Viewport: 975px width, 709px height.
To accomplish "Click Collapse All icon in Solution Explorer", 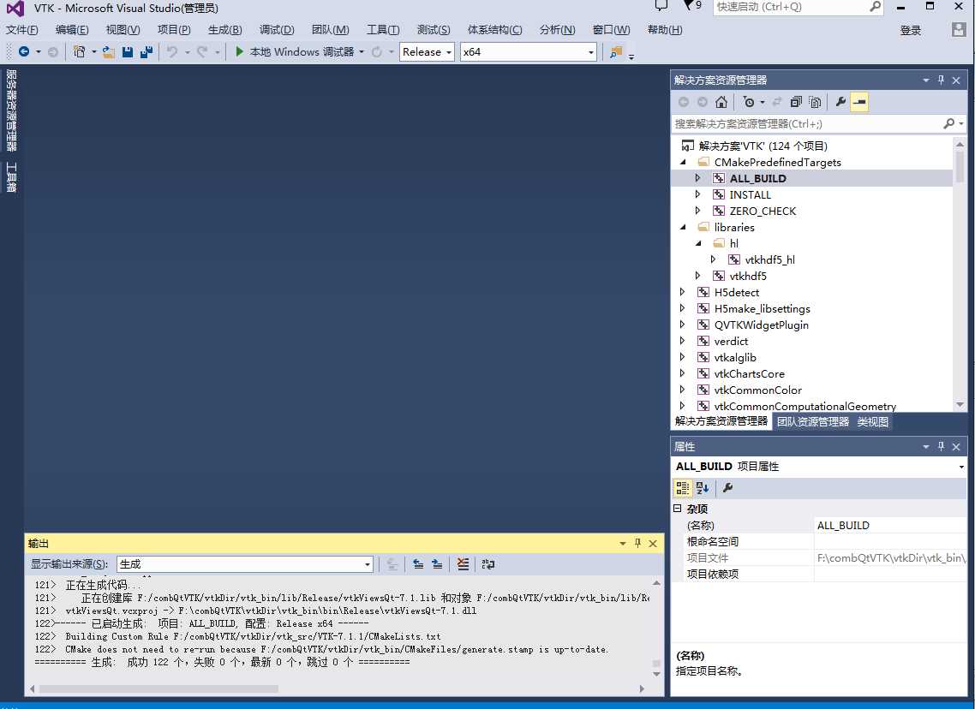I will click(796, 102).
